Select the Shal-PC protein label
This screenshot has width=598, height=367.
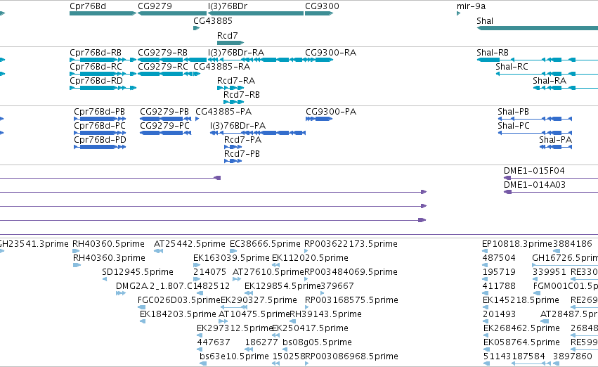pyautogui.click(x=514, y=126)
